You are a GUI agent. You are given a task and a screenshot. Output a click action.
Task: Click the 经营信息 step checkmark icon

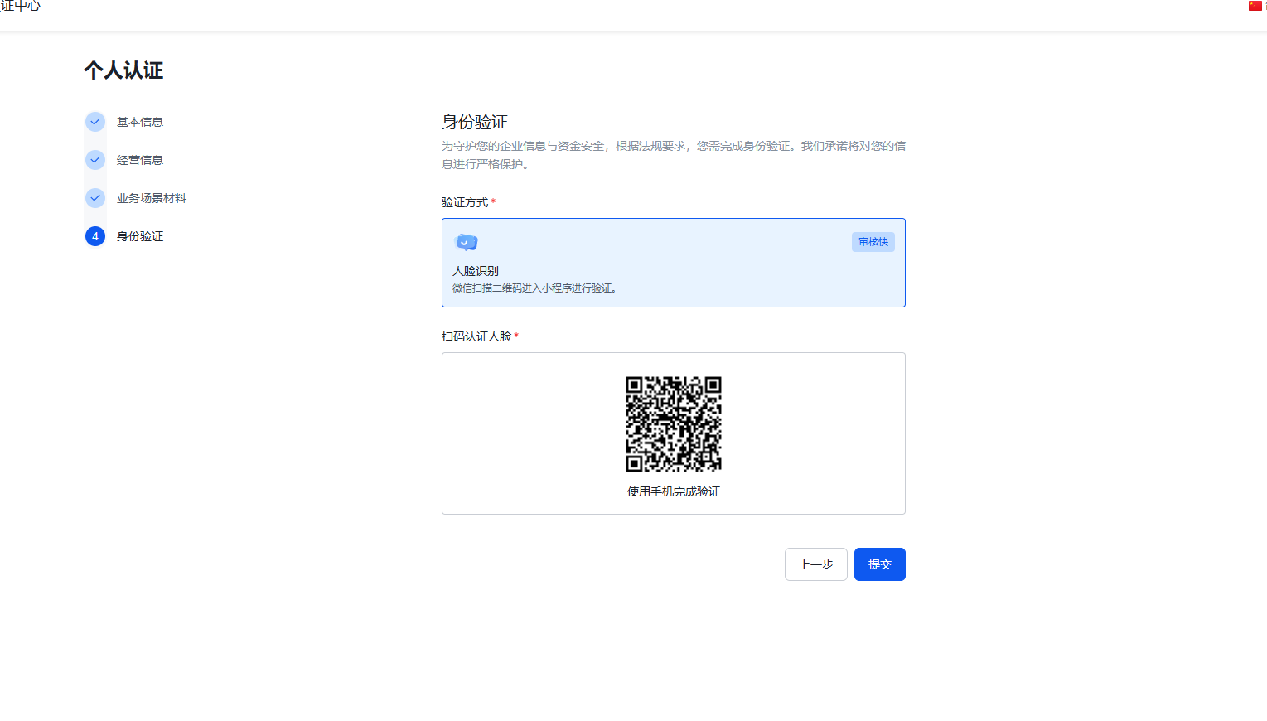point(95,160)
